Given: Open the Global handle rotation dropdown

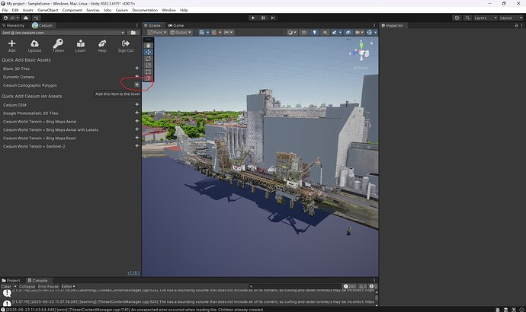Looking at the screenshot, I should [181, 33].
